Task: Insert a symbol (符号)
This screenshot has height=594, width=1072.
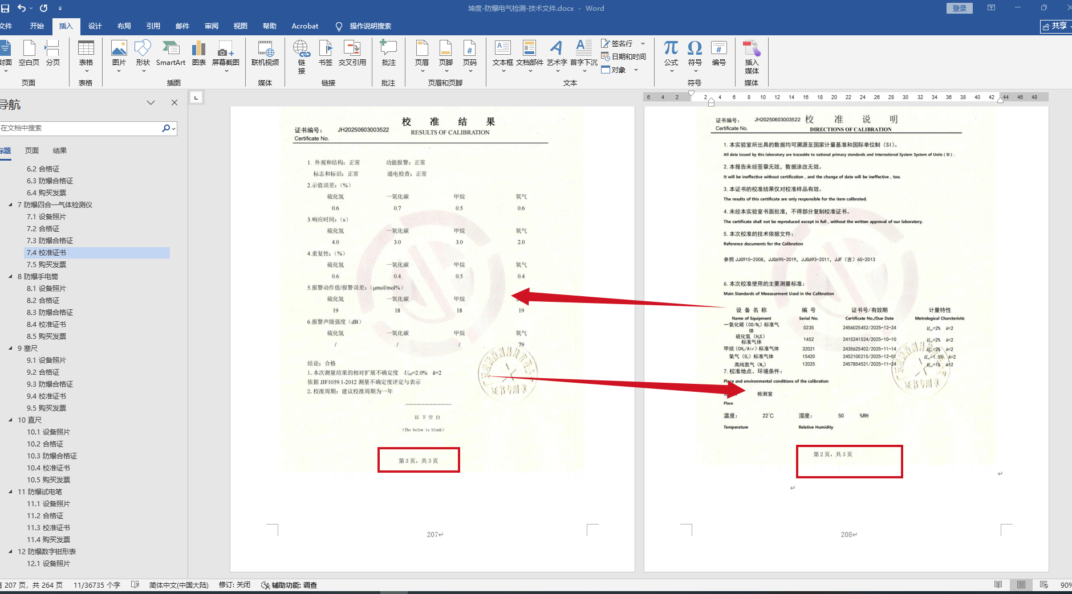Action: (695, 56)
